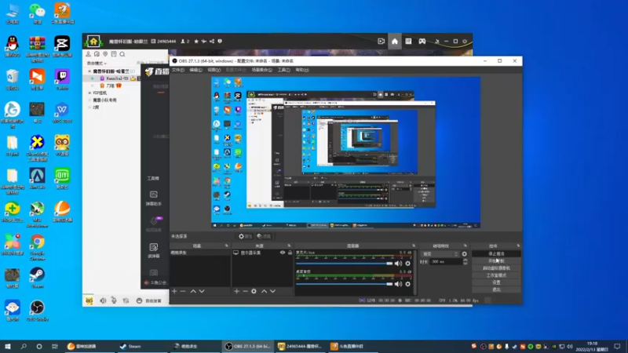Add a new scene in OBS scenes panel
This screenshot has height=353, width=628.
pyautogui.click(x=174, y=291)
